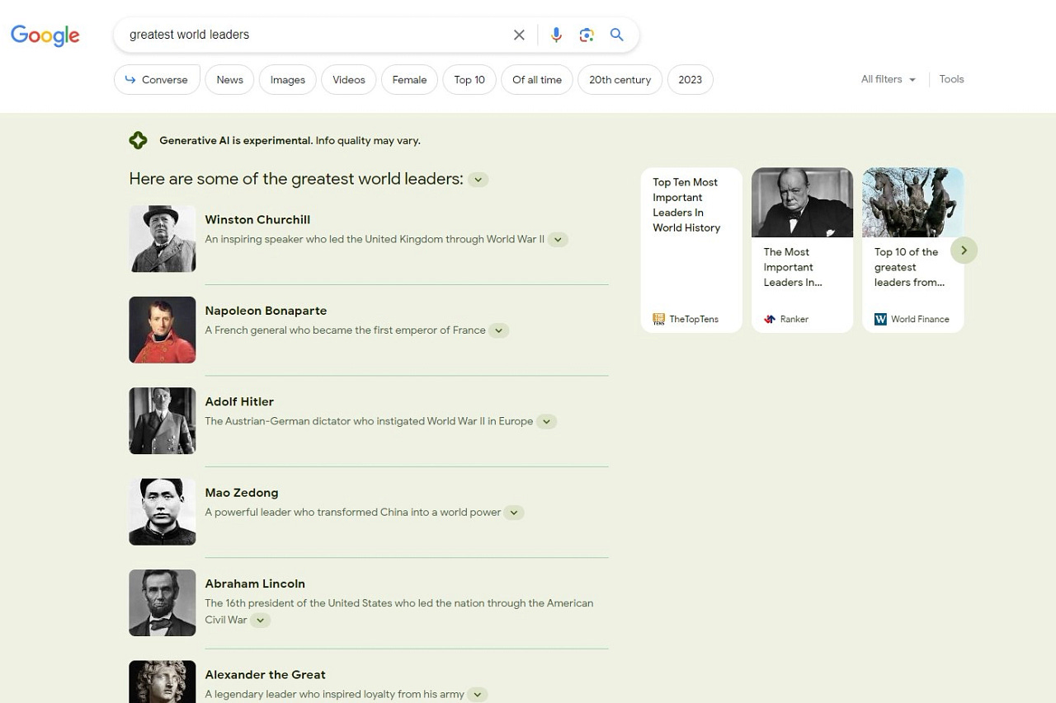Click the World Finance source favicon
The height and width of the screenshot is (703, 1056).
880,319
